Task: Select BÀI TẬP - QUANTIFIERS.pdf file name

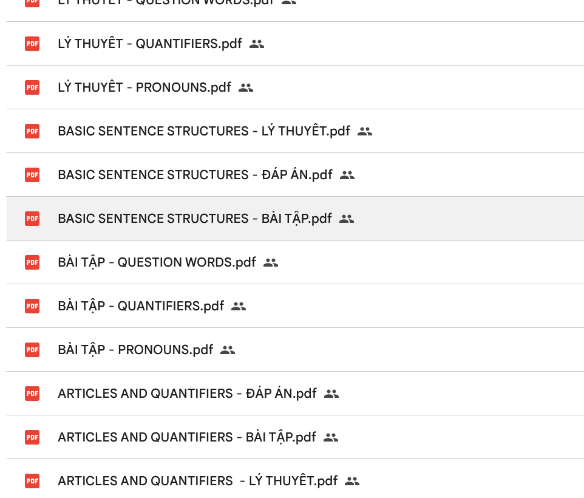Action: coord(141,306)
